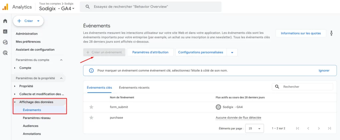Click the Google Analytics logo
Viewport: 340px width, 140px height.
5,7
